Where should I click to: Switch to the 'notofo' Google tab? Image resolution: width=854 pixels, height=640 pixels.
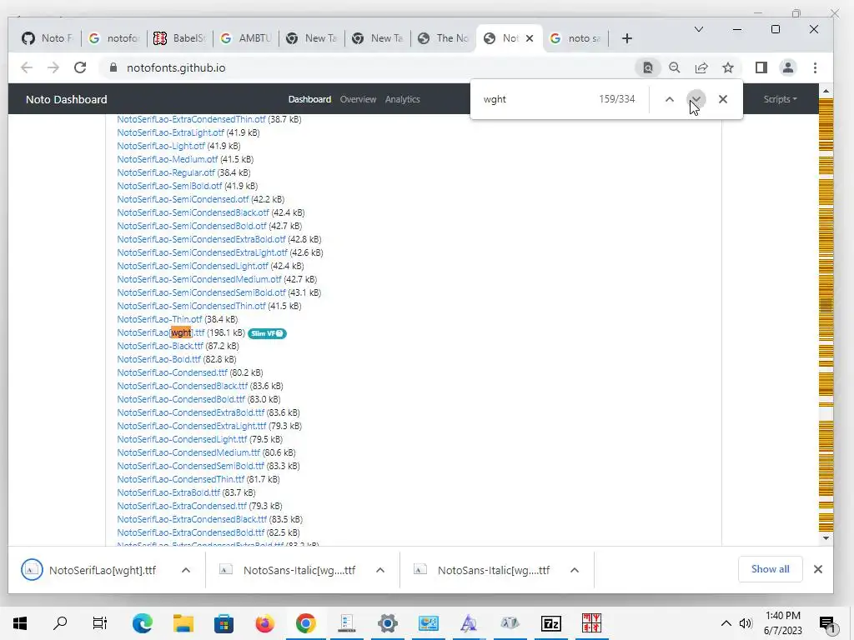coord(114,38)
